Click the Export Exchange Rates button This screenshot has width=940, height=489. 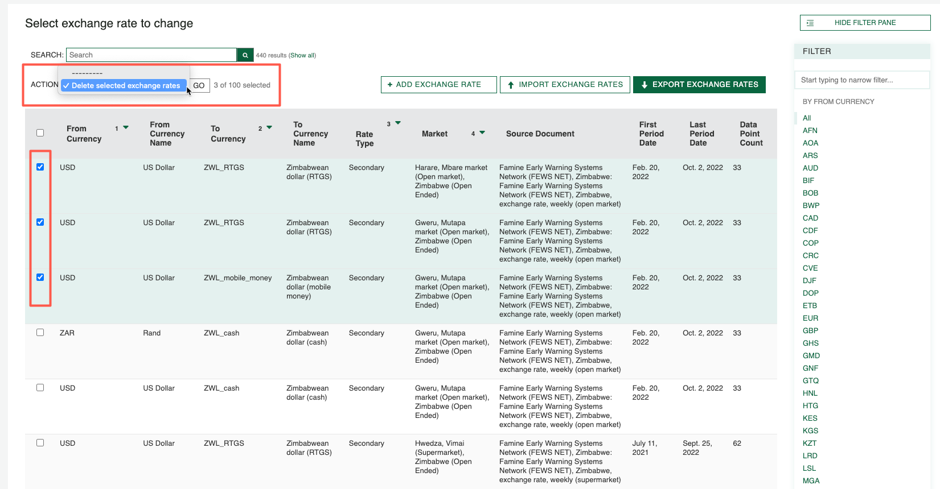coord(699,85)
